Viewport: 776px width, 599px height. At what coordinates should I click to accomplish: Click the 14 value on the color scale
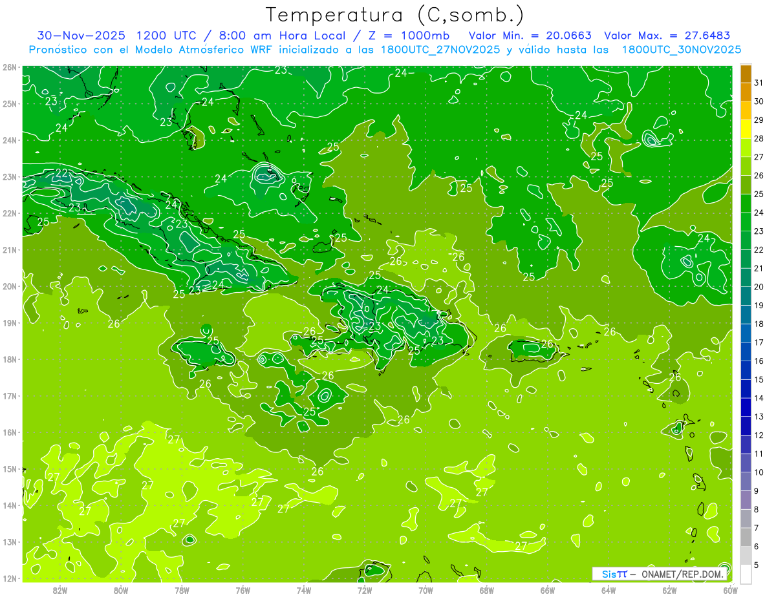pos(759,398)
